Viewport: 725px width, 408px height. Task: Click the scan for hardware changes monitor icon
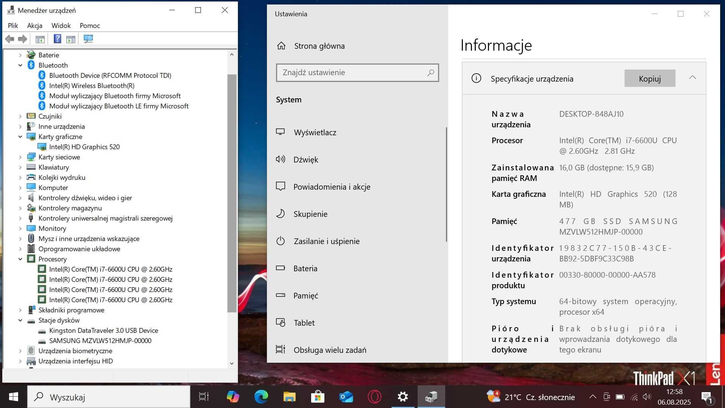(x=88, y=39)
